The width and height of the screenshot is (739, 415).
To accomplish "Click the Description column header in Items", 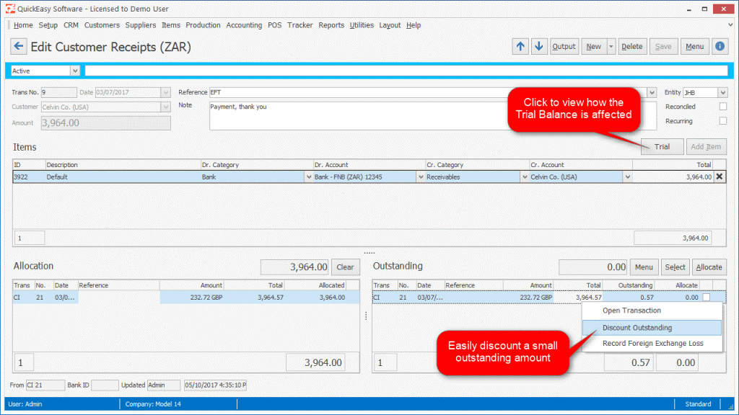I will coord(123,165).
